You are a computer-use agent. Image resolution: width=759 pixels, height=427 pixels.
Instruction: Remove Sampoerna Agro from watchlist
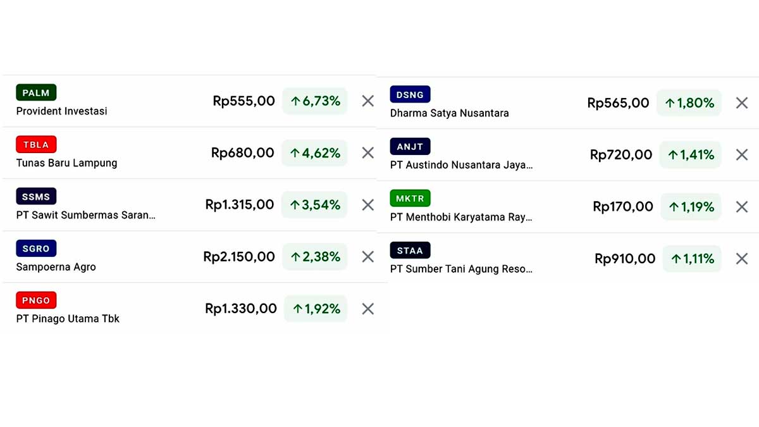[367, 257]
